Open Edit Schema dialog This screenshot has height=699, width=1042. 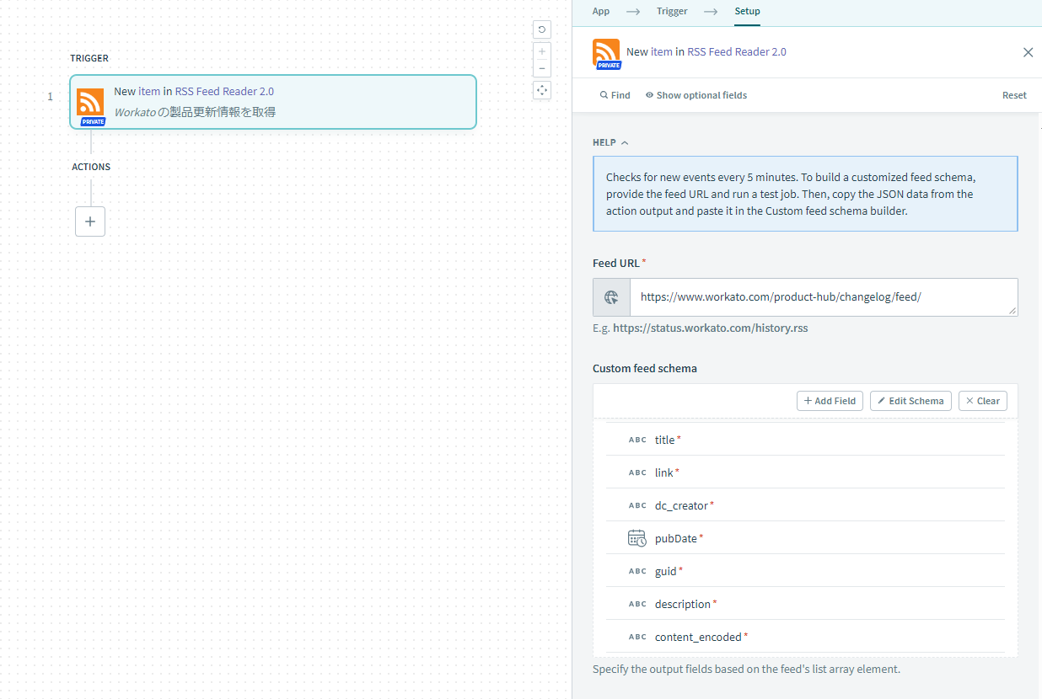click(910, 401)
